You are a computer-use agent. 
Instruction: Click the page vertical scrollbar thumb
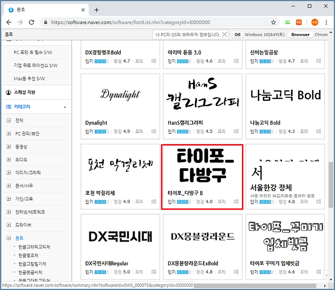(331, 185)
